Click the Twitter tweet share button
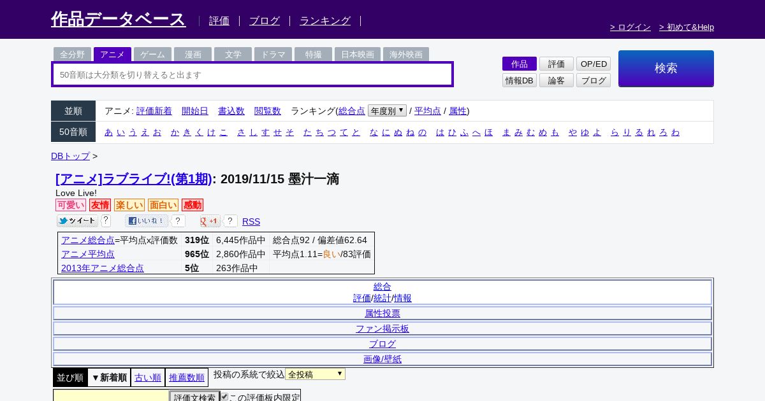Viewport: 765px width, 401px height. pos(77,221)
